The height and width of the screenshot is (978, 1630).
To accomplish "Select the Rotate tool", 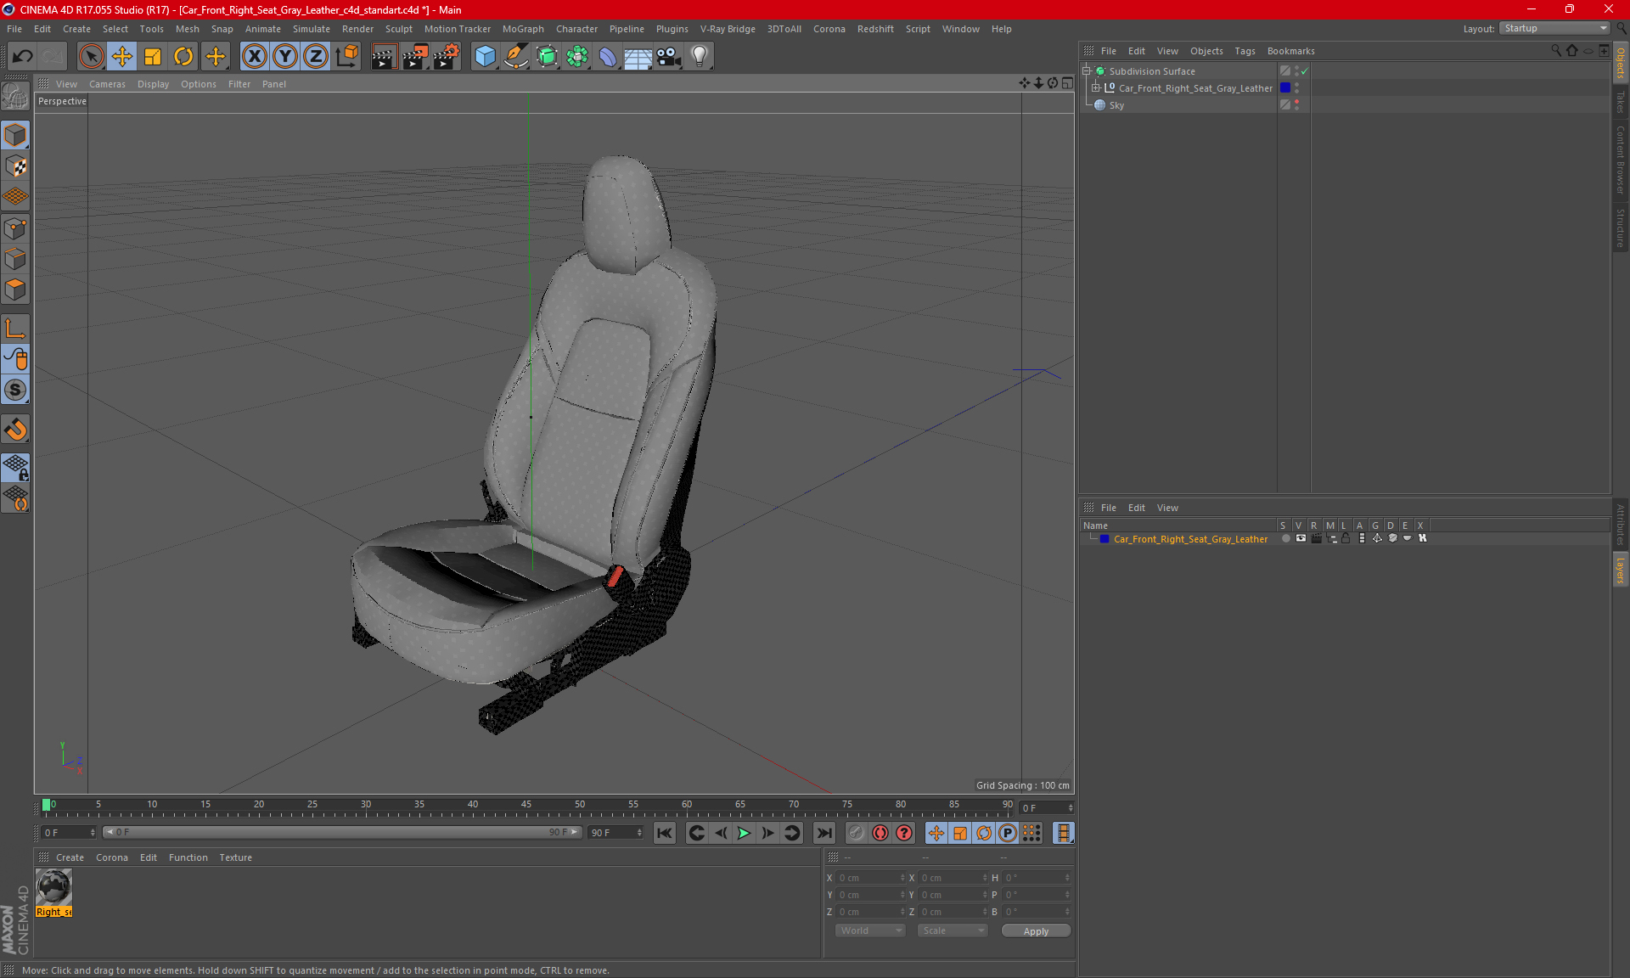I will coord(183,57).
